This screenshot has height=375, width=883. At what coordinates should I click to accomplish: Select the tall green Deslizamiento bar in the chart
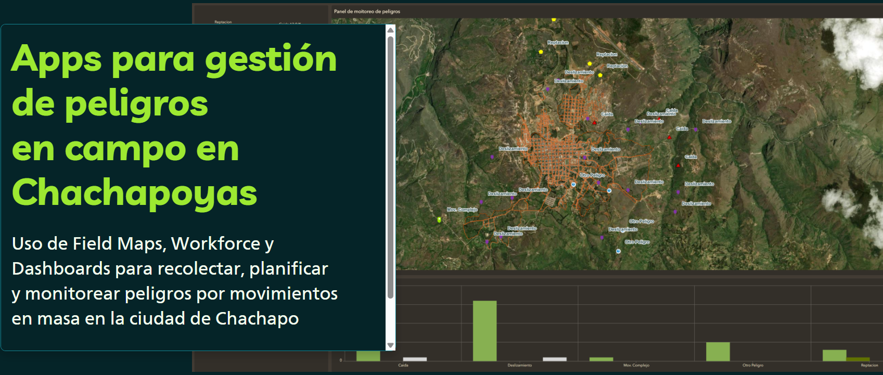(x=484, y=330)
